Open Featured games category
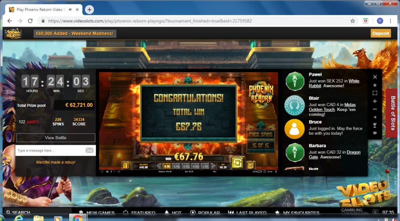This screenshot has width=400, height=221. 139,213
